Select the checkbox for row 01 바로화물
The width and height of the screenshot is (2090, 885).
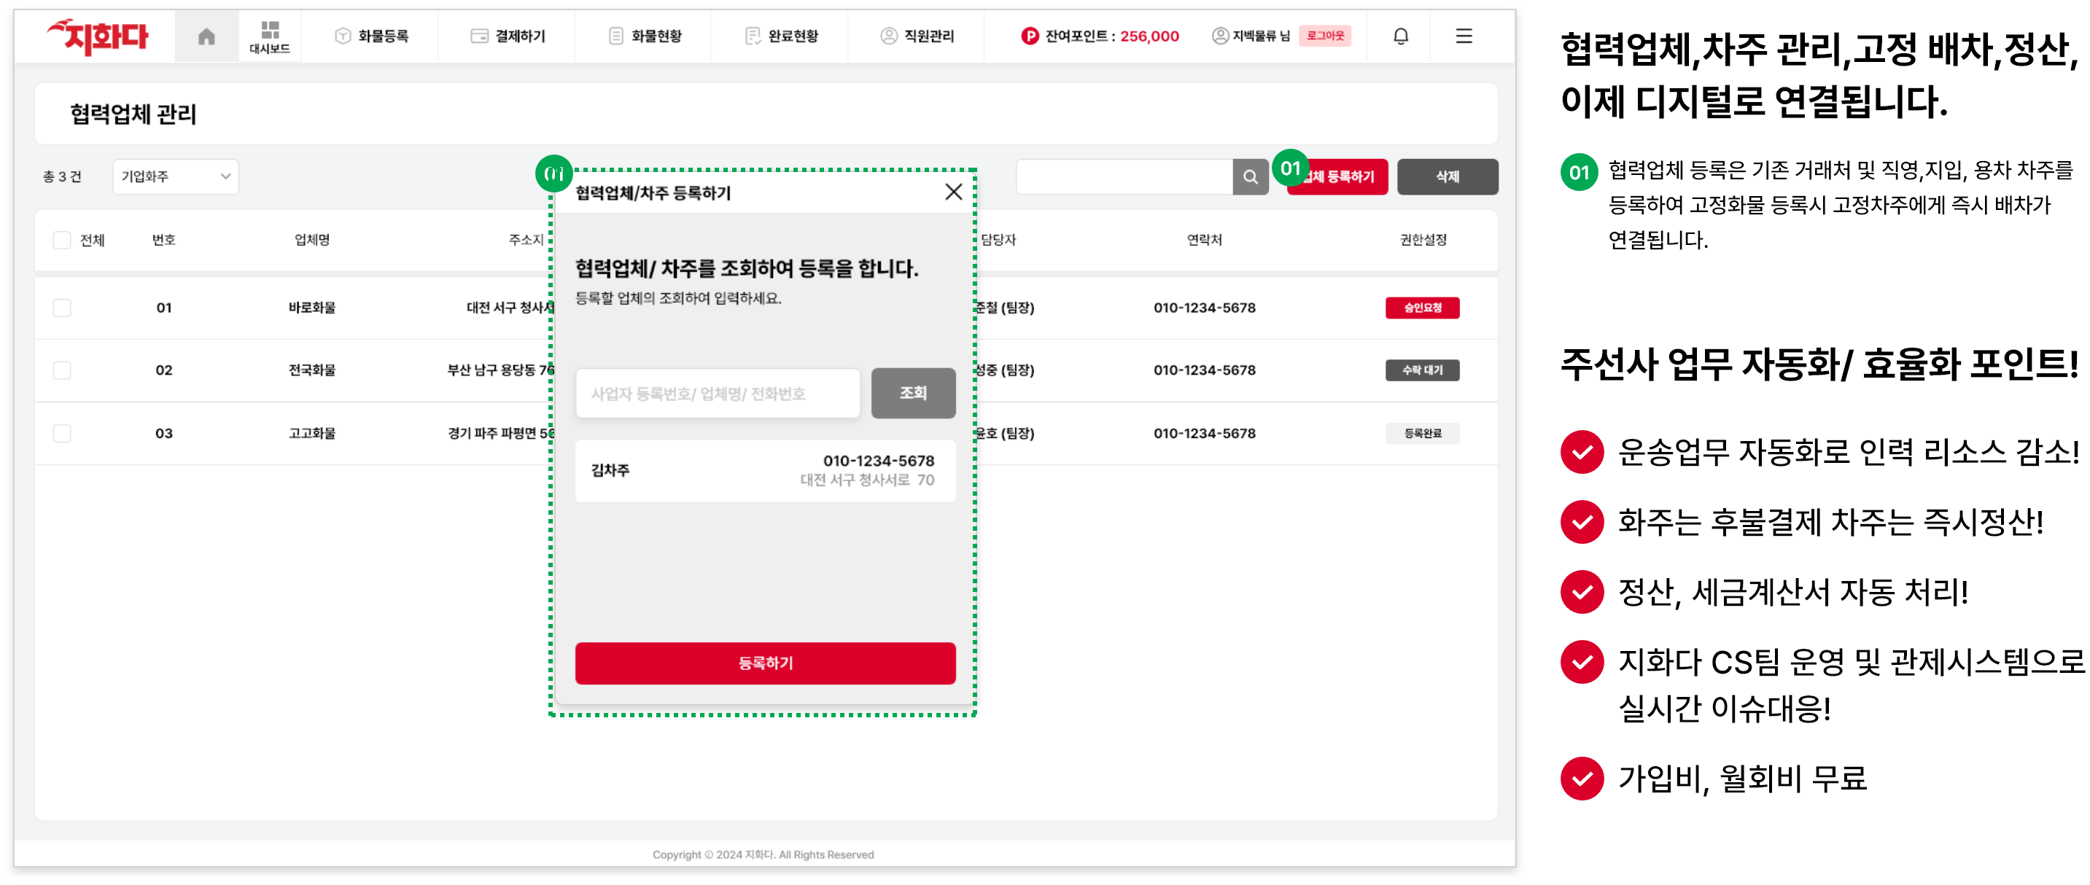pyautogui.click(x=62, y=308)
